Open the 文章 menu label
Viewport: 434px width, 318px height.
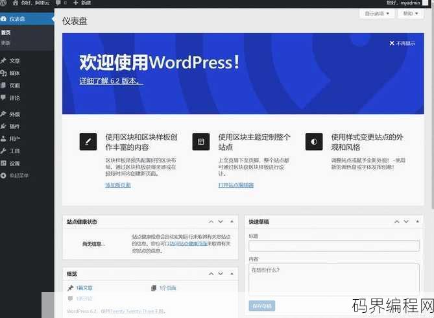15,60
